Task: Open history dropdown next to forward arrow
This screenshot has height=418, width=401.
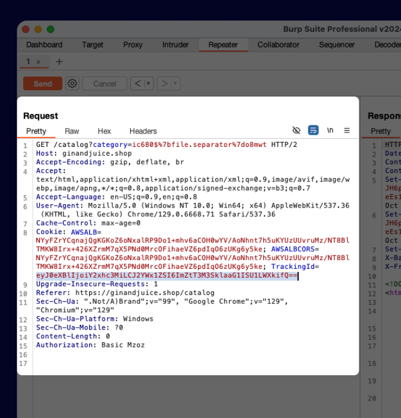Action: [x=175, y=84]
